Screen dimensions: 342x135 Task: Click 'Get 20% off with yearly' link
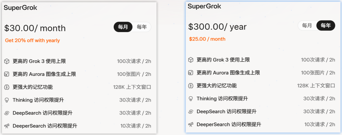click(x=32, y=40)
